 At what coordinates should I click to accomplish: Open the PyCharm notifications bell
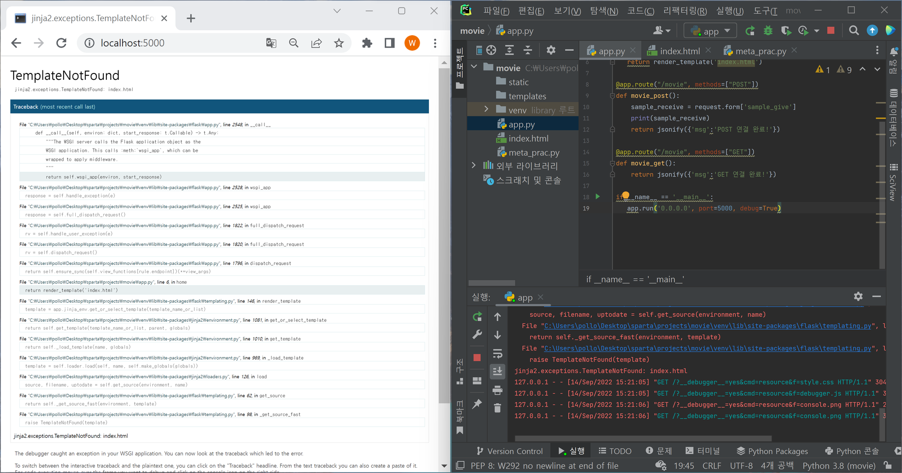coord(893,51)
